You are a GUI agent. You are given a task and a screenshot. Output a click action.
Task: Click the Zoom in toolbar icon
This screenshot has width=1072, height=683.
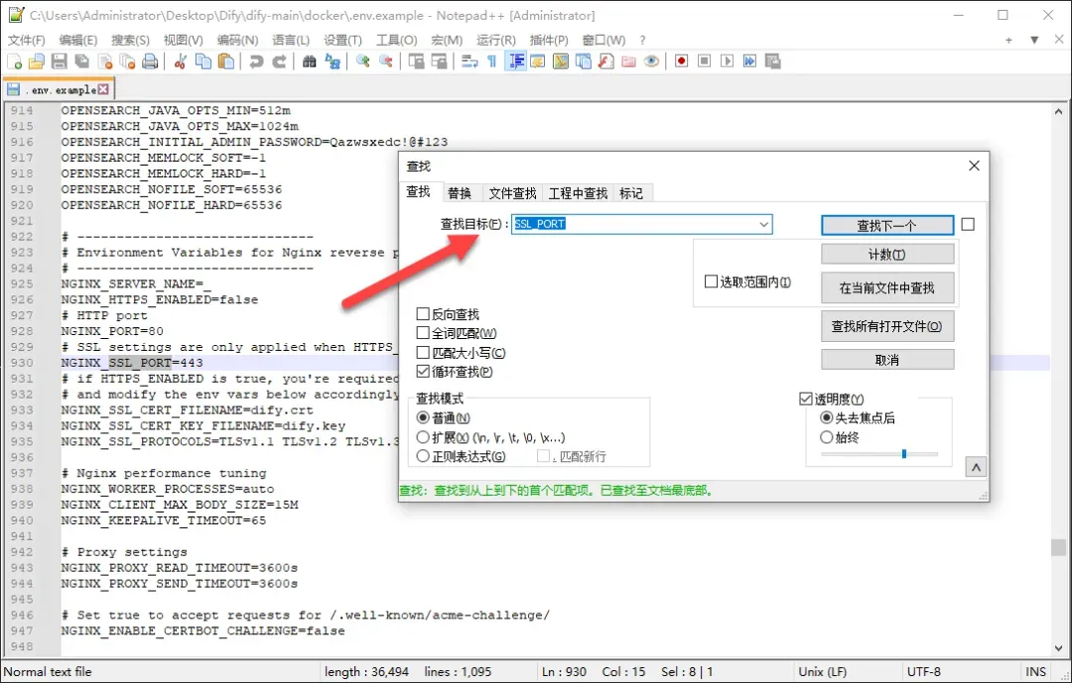(x=363, y=61)
